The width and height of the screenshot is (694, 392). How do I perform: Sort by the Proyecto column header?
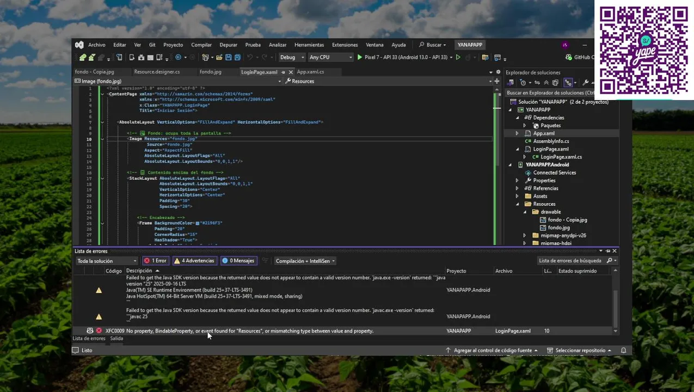[456, 271]
